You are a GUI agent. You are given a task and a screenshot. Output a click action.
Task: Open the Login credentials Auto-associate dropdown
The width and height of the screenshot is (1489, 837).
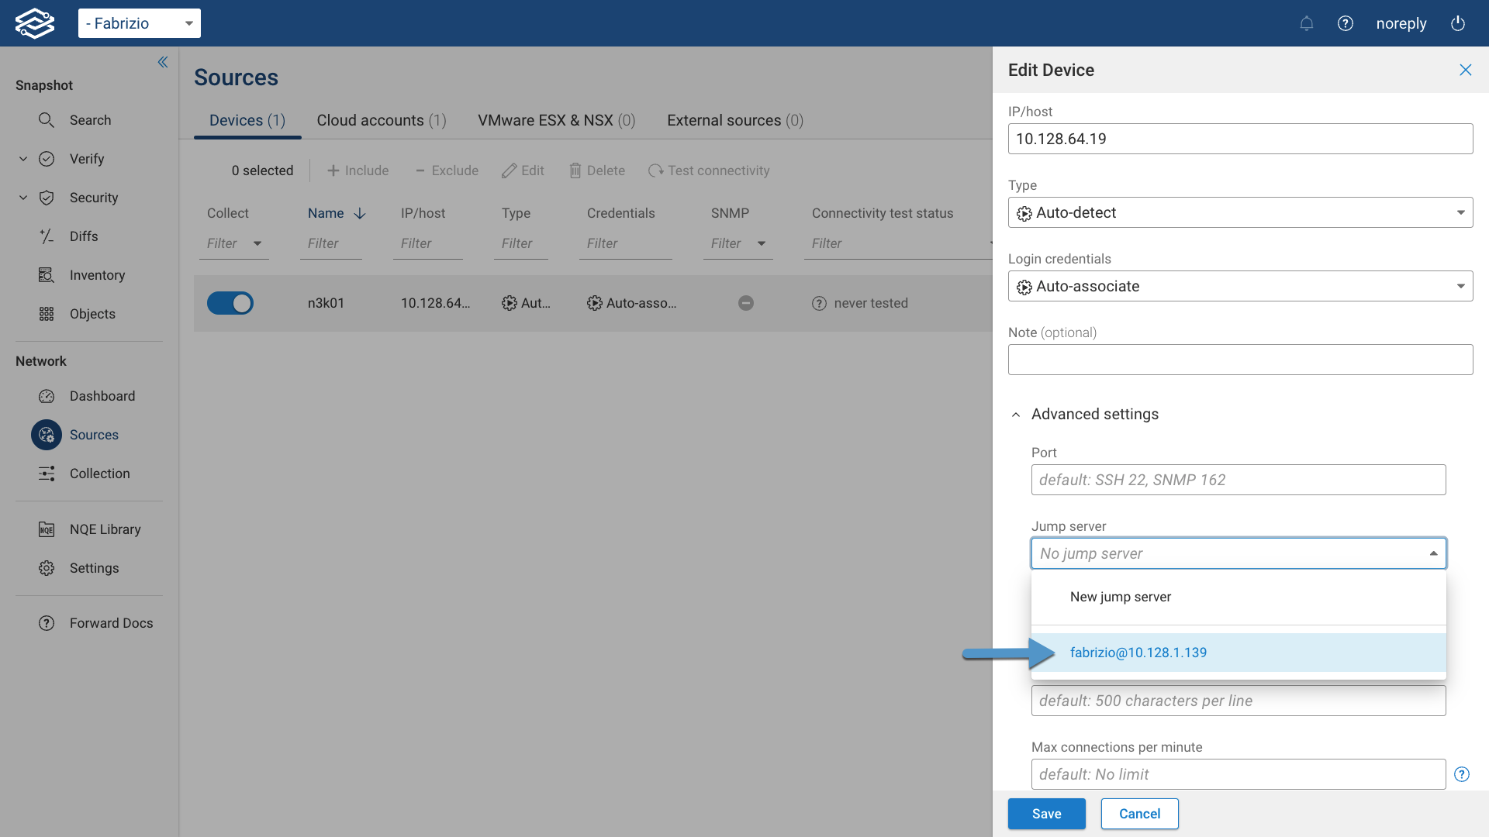pyautogui.click(x=1239, y=286)
